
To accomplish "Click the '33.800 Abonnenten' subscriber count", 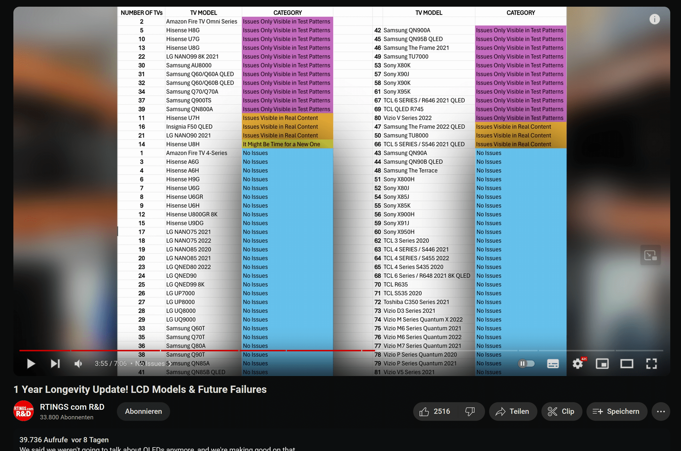I will (67, 417).
